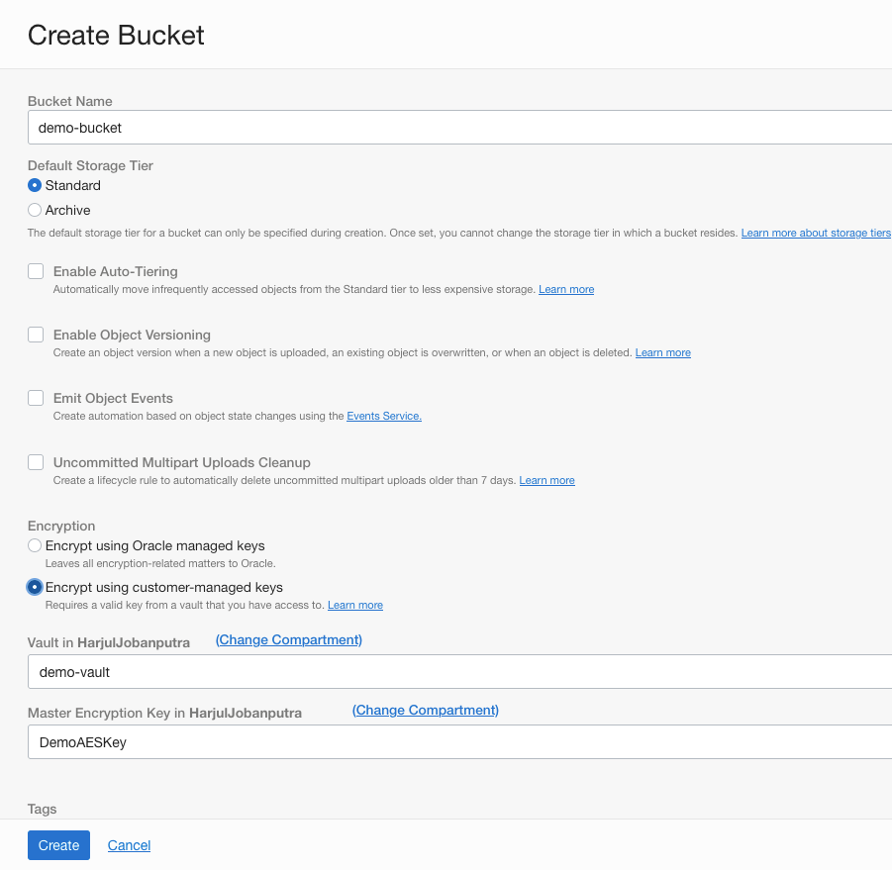Open Learn more for Auto-Tiering
Image resolution: width=892 pixels, height=870 pixels.
(x=565, y=289)
